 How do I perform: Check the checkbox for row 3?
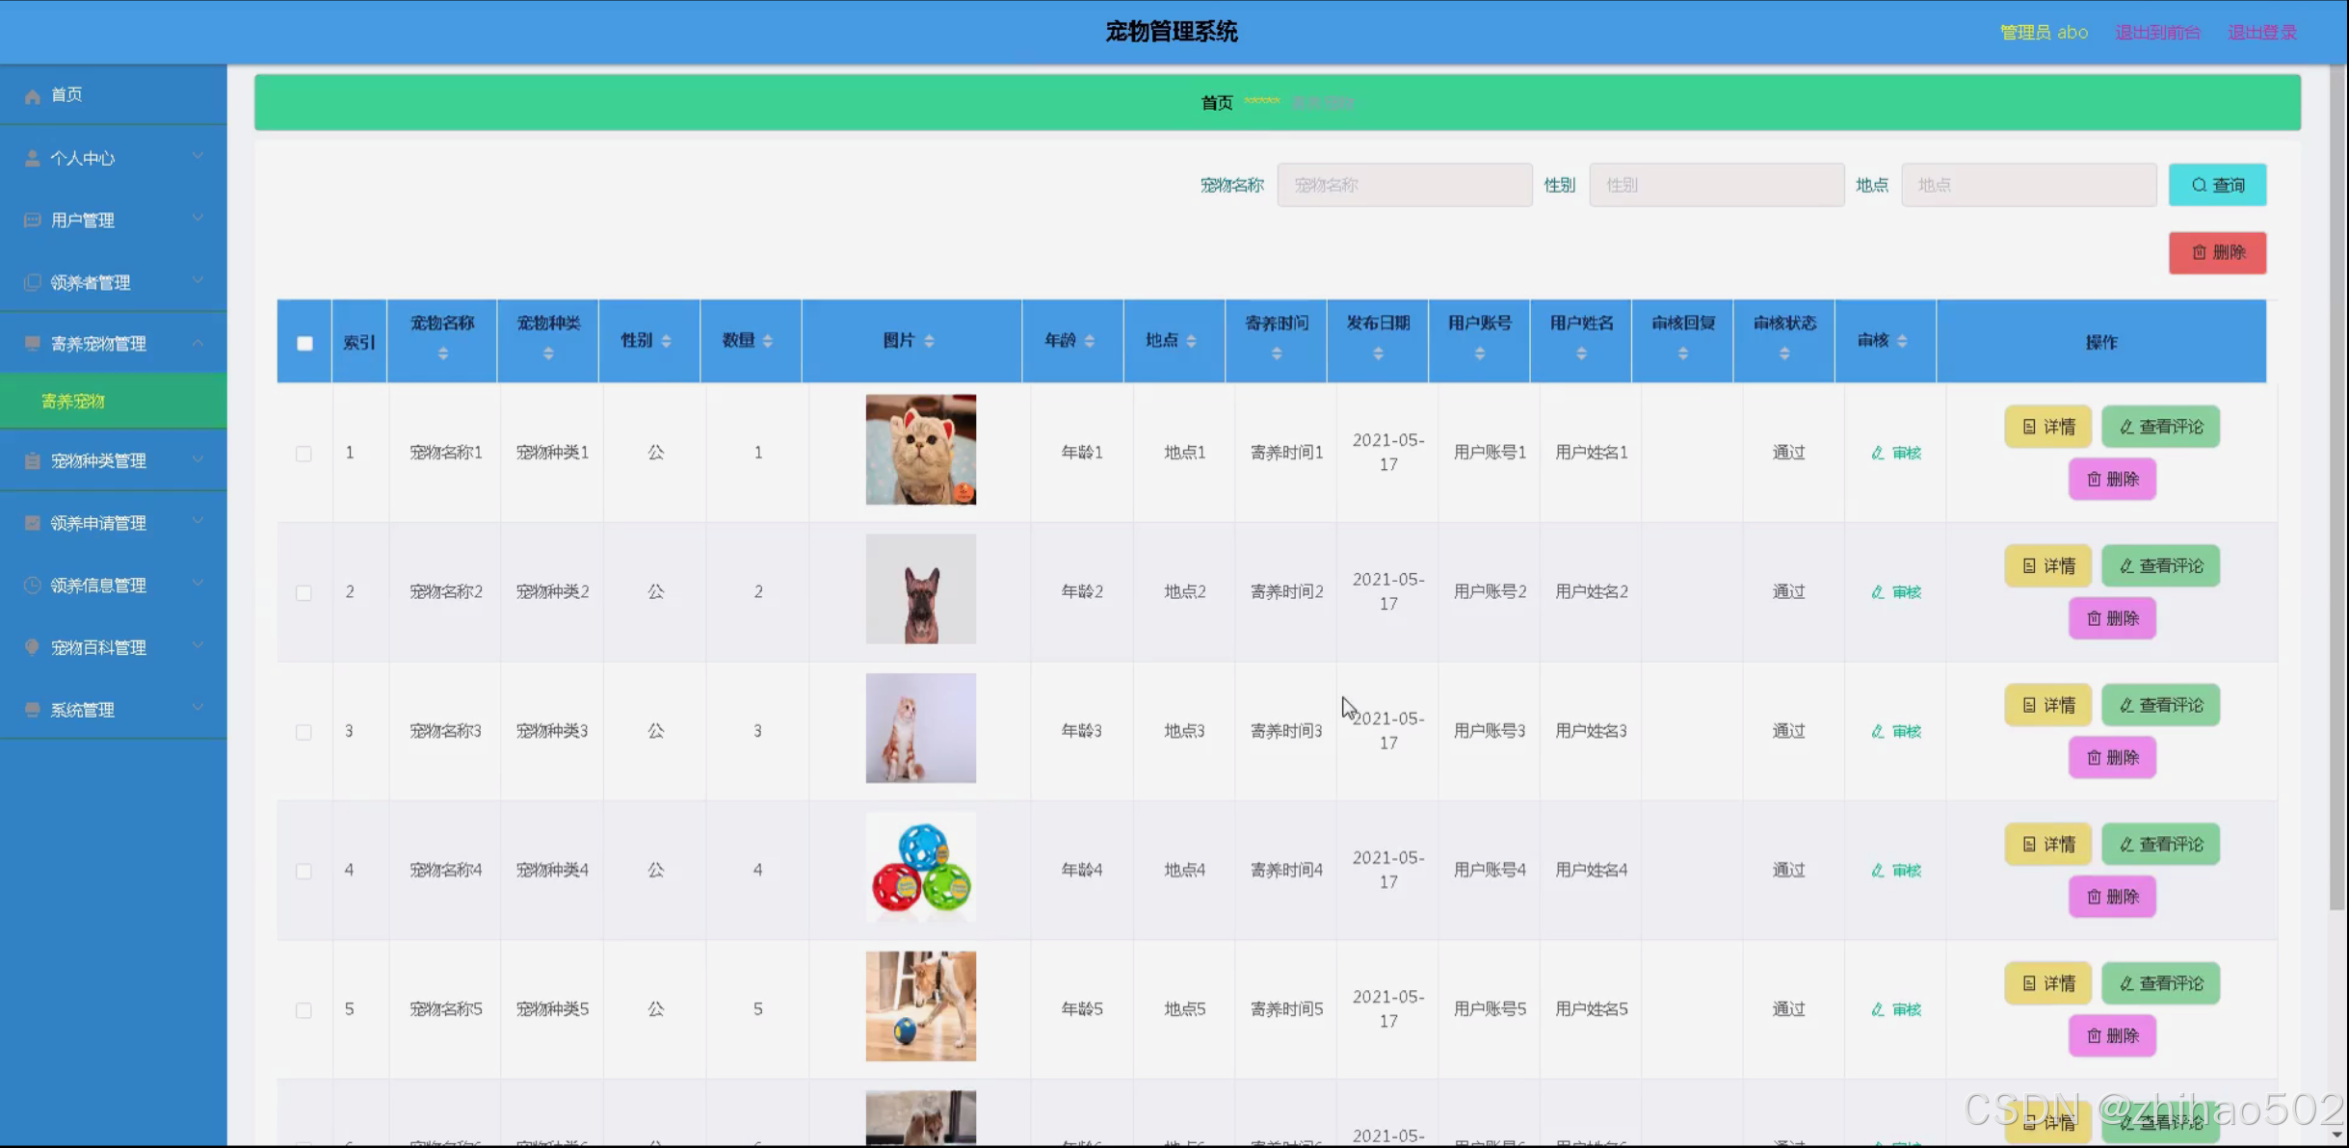point(304,732)
